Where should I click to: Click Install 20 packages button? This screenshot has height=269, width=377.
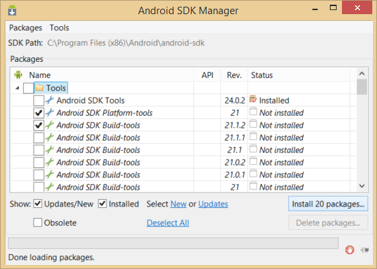pyautogui.click(x=329, y=204)
